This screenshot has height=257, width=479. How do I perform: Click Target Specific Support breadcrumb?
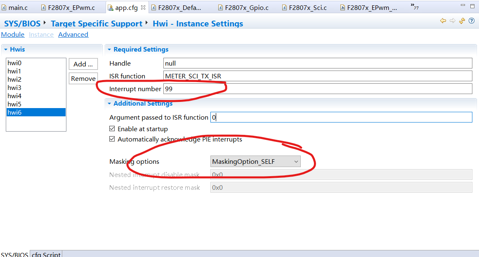[97, 24]
